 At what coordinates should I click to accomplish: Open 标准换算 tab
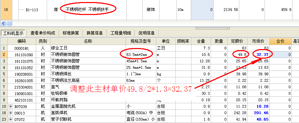(x=71, y=33)
